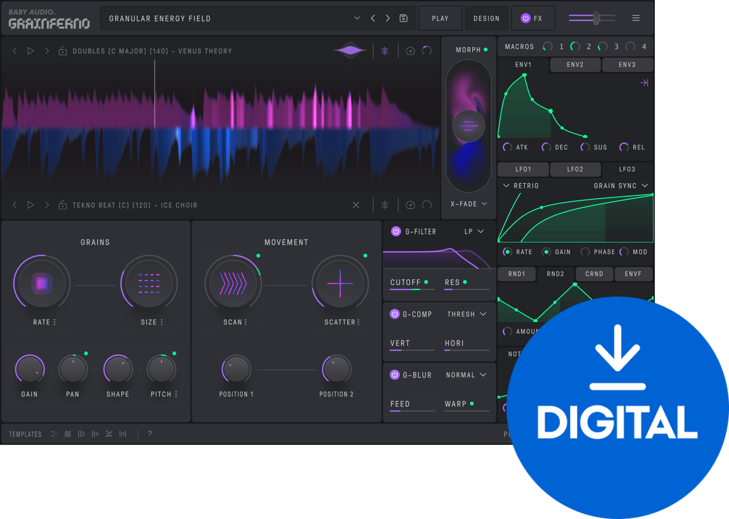Switch to the RND1 tab
Screen dimensions: 729x519
[x=517, y=274]
